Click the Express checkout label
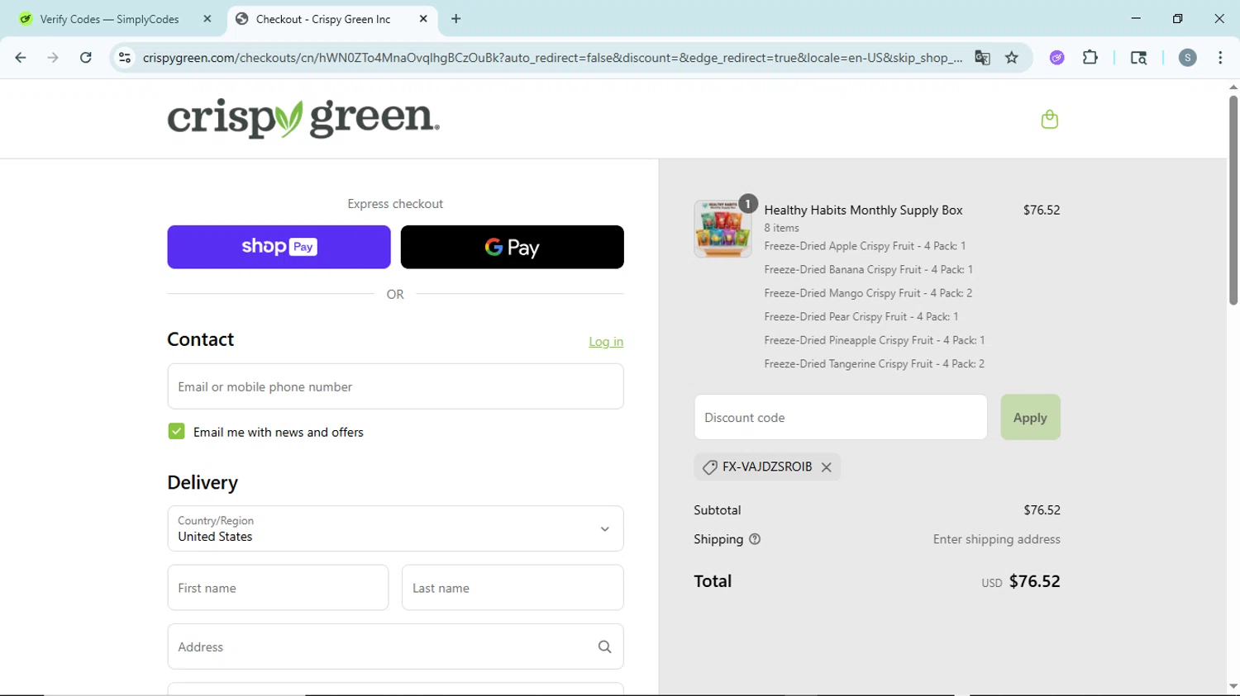The height and width of the screenshot is (696, 1240). [x=395, y=204]
